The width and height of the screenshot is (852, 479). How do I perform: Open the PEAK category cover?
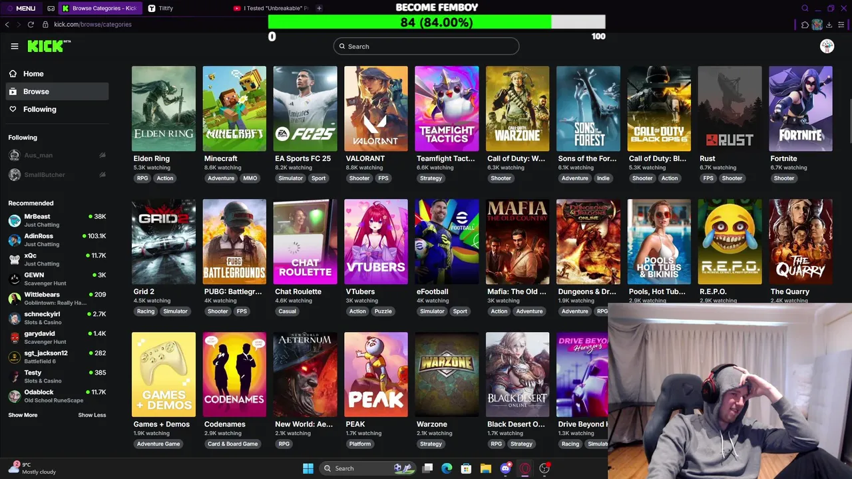pyautogui.click(x=376, y=375)
